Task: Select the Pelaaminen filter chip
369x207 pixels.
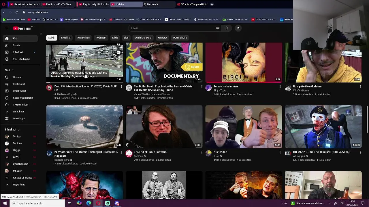Action: (x=83, y=38)
